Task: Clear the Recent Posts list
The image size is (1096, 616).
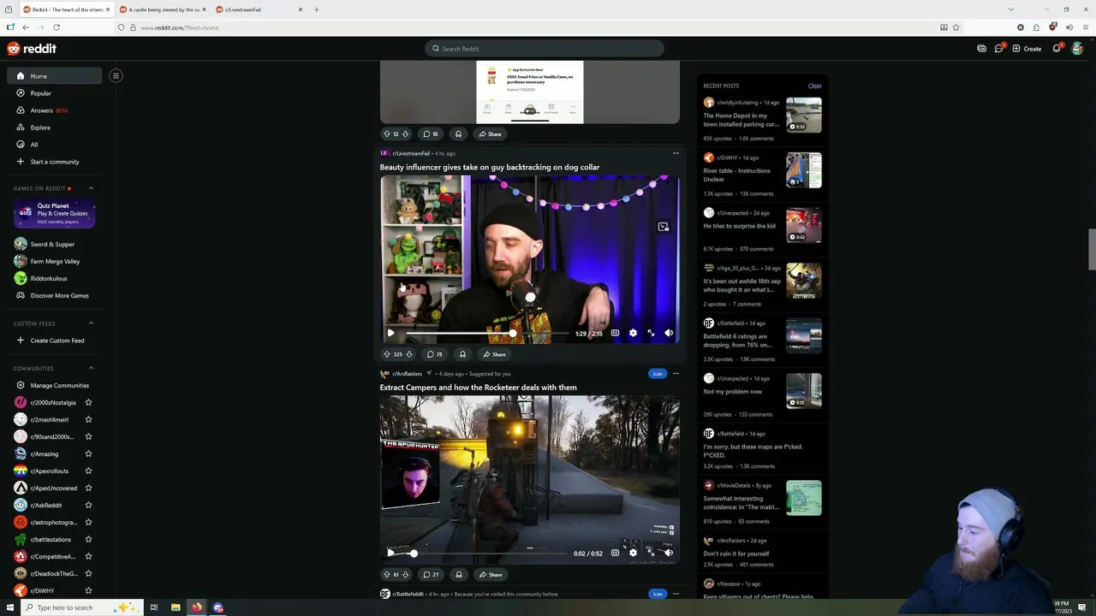Action: [x=814, y=86]
